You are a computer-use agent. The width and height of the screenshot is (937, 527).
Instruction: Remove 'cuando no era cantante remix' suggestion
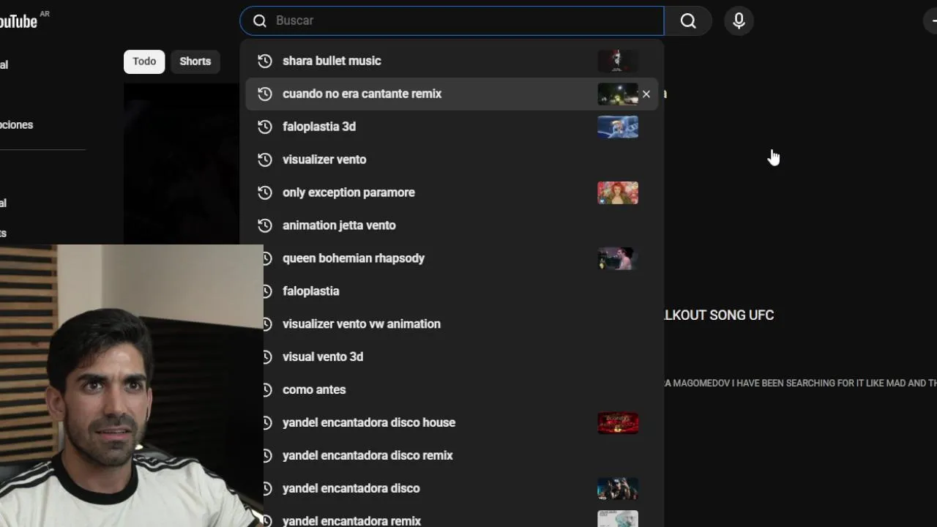pos(646,94)
